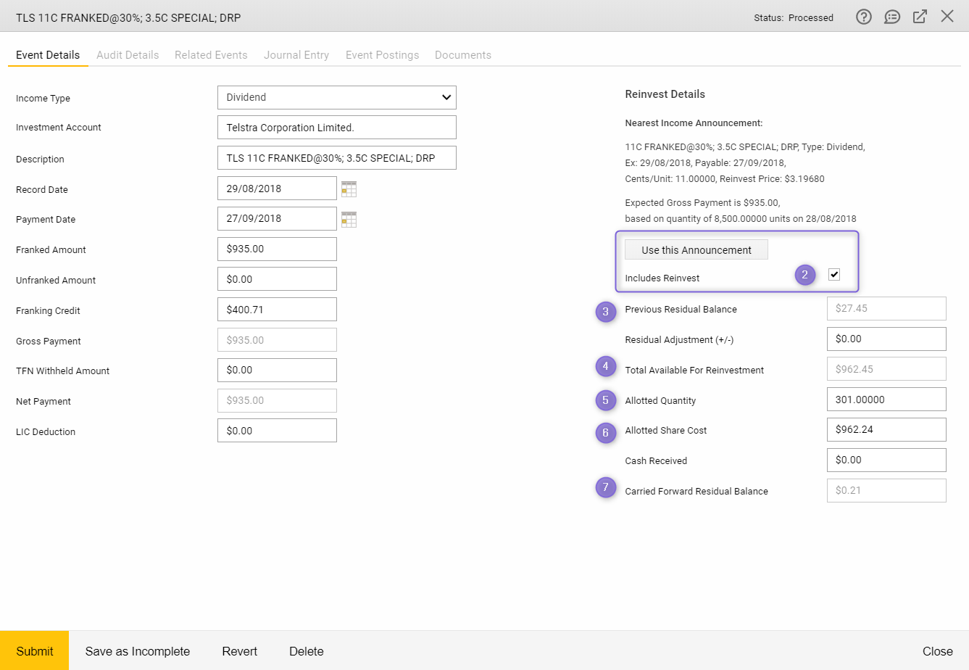This screenshot has width=969, height=670.
Task: Open the Related Events tab
Action: pyautogui.click(x=211, y=55)
